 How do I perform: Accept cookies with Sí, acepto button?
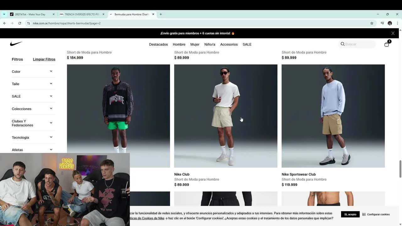350,214
